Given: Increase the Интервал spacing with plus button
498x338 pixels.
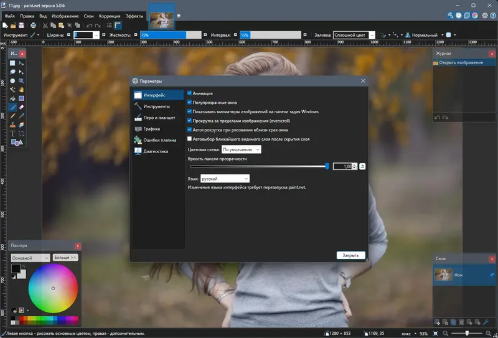Looking at the screenshot, I should (305, 35).
